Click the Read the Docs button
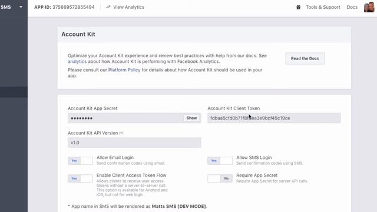Screen dimensions: 377x212 coord(305,58)
